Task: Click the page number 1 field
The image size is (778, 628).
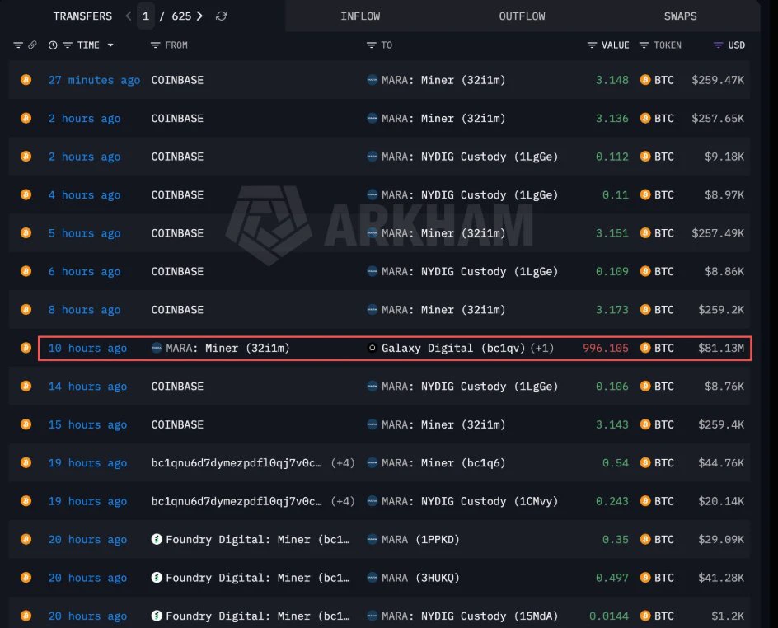Action: point(145,16)
